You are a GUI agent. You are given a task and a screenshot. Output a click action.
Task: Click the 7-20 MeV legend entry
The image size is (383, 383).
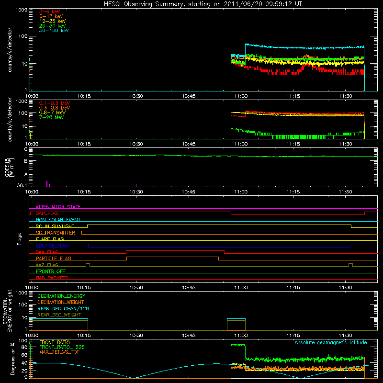52,117
